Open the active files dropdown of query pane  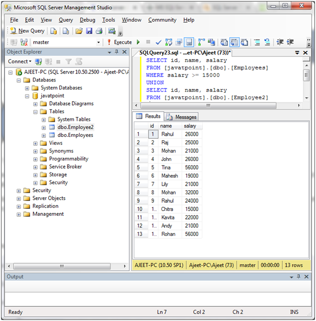point(297,53)
